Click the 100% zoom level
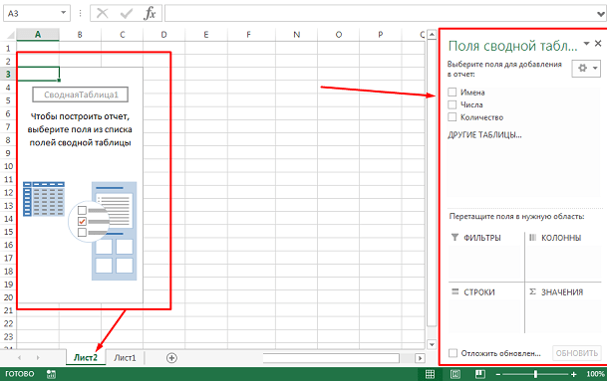607x381 pixels. click(595, 374)
